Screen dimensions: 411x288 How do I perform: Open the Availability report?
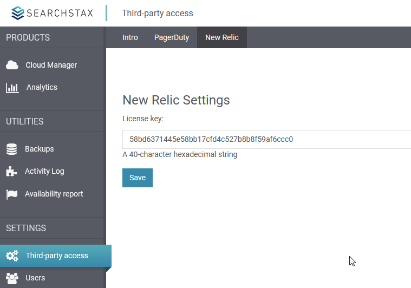[54, 194]
